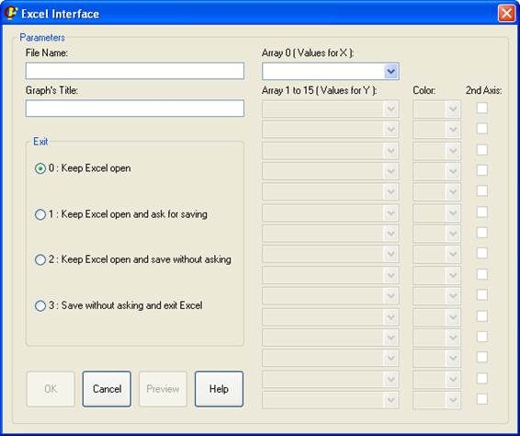This screenshot has height=436, width=520.
Task: Click the Preview button
Action: [x=163, y=389]
